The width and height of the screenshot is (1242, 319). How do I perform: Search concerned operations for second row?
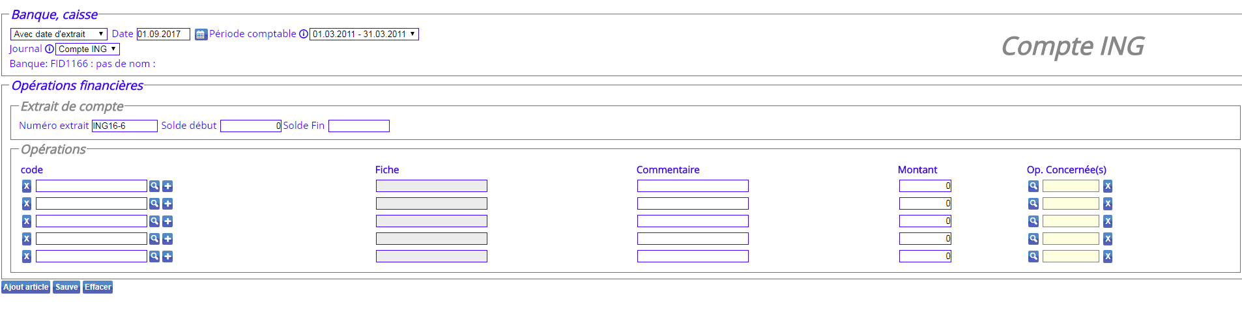pos(1033,204)
